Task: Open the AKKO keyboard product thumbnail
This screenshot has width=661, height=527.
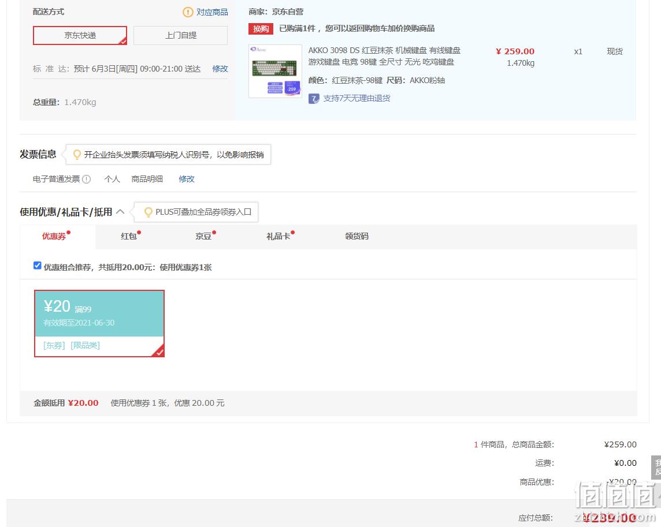Action: point(275,71)
